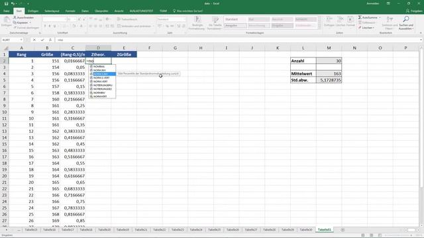The image size is (424, 238).
Task: Switch to the Einfügen ribbon tab
Action: 33,11
